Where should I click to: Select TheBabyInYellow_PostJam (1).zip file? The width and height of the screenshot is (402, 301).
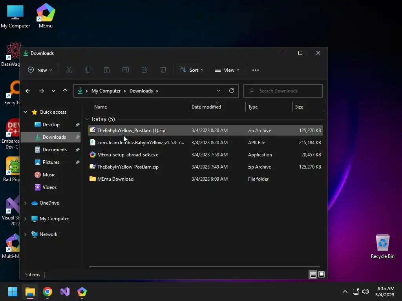pos(205,131)
